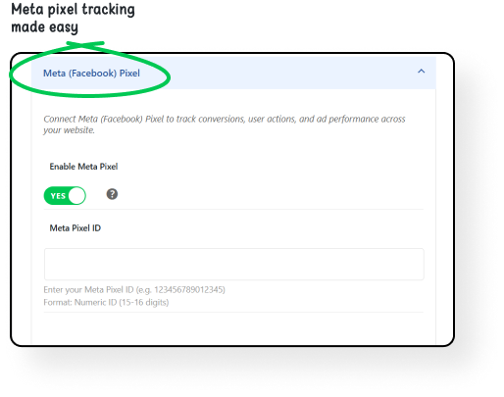
Task: Select the 'Format: Numeric ID (15-16 digits)' text
Action: point(106,302)
